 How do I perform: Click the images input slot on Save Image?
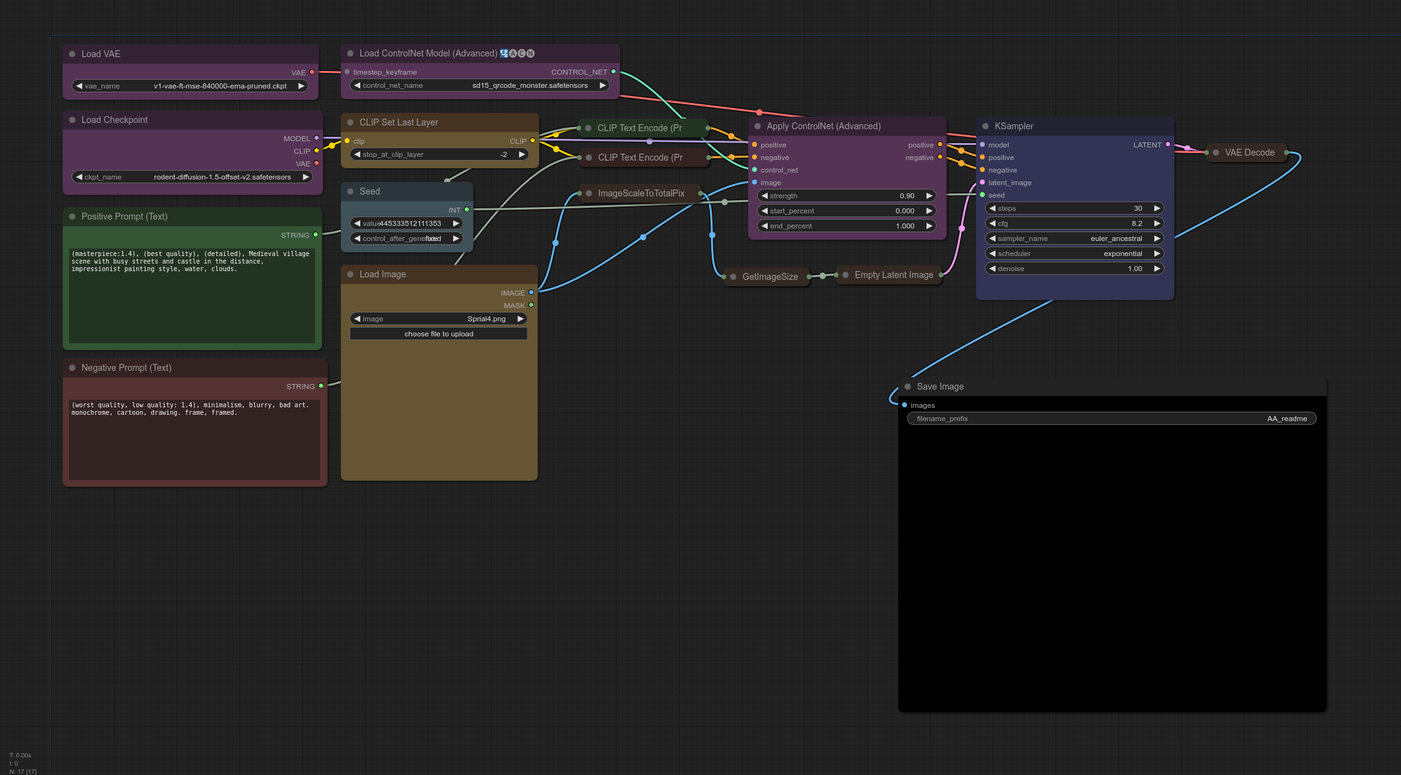tap(904, 405)
